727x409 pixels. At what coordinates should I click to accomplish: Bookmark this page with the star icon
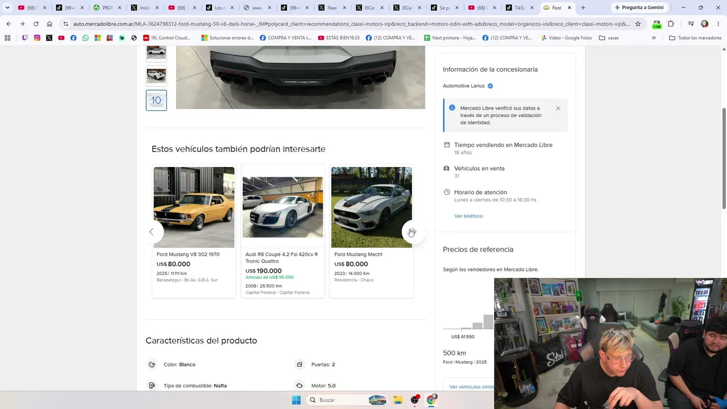638,24
